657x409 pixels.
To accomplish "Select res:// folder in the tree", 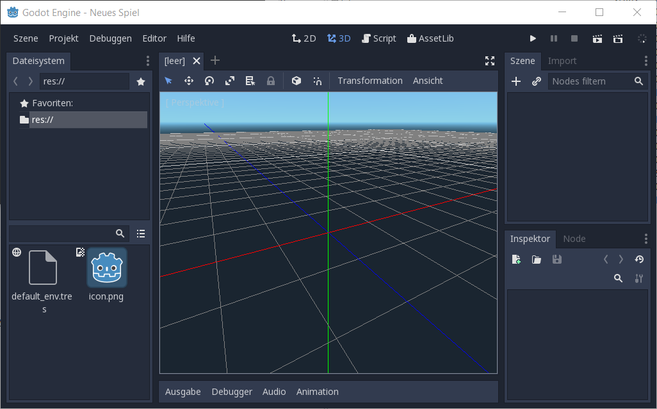I will pyautogui.click(x=83, y=120).
